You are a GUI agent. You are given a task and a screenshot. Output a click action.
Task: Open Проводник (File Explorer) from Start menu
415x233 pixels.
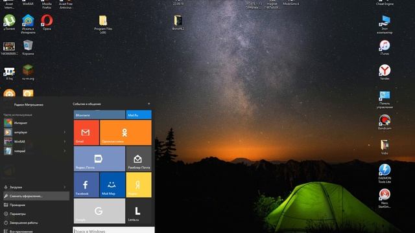36,205
